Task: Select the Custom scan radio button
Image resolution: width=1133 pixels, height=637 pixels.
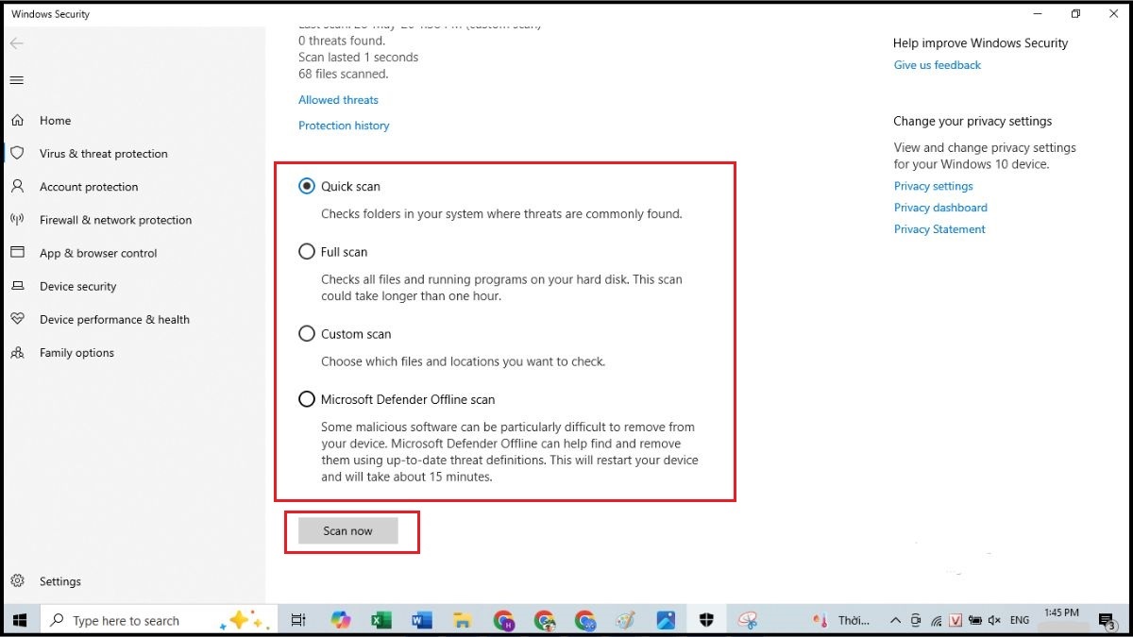Action: coord(307,334)
